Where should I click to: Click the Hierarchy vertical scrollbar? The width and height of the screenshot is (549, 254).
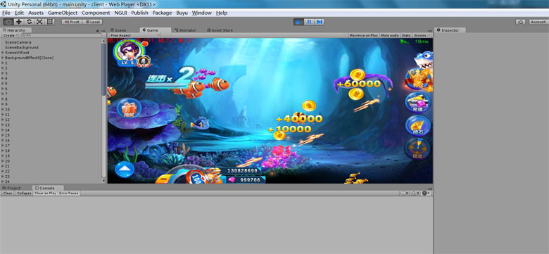103,70
